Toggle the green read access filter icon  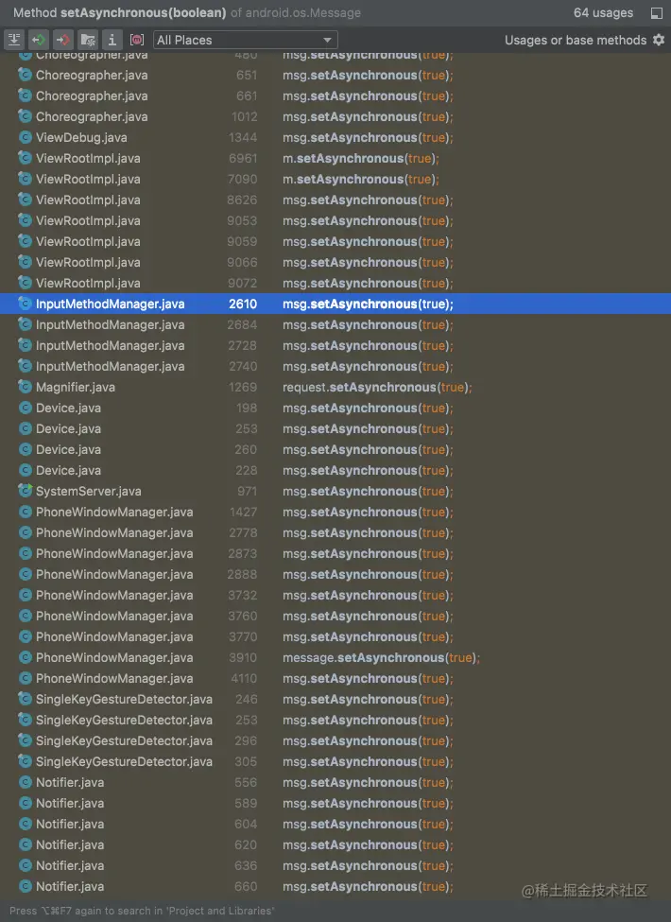[39, 40]
